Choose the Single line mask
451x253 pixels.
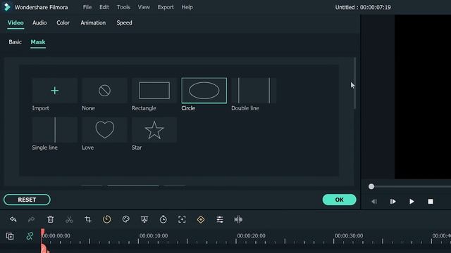click(55, 129)
